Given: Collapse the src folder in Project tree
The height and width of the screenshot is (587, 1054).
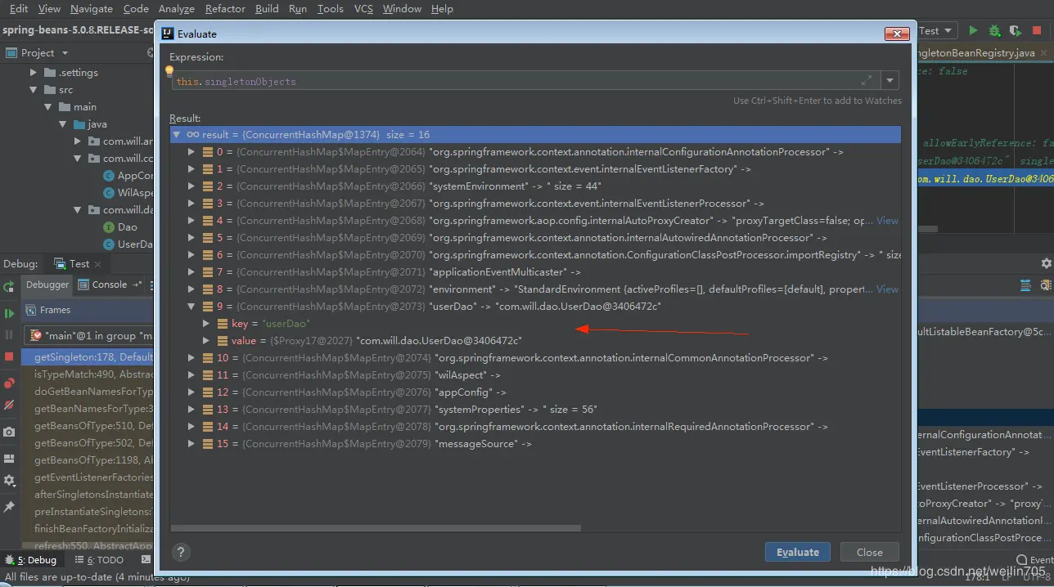Looking at the screenshot, I should click(34, 90).
